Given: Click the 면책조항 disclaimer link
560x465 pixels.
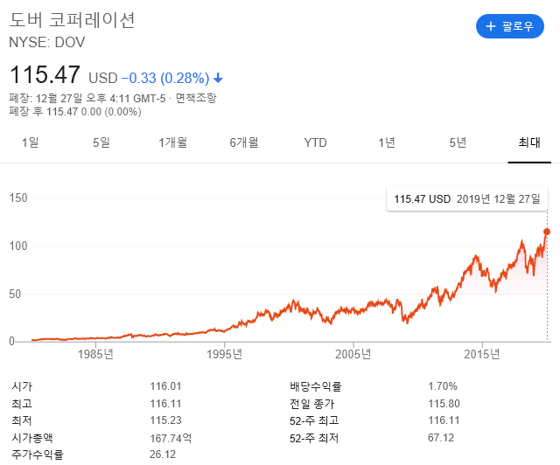Looking at the screenshot, I should 196,98.
